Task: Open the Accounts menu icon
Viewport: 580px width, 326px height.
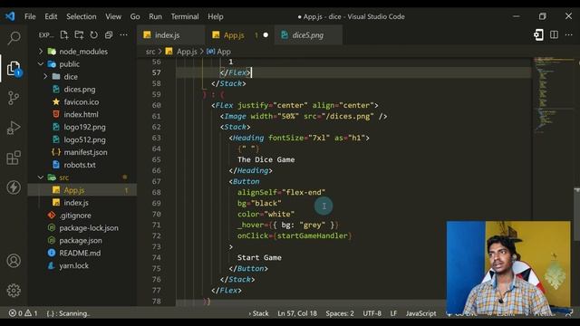Action: 14,261
